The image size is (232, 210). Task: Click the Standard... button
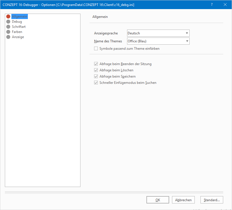point(212,200)
